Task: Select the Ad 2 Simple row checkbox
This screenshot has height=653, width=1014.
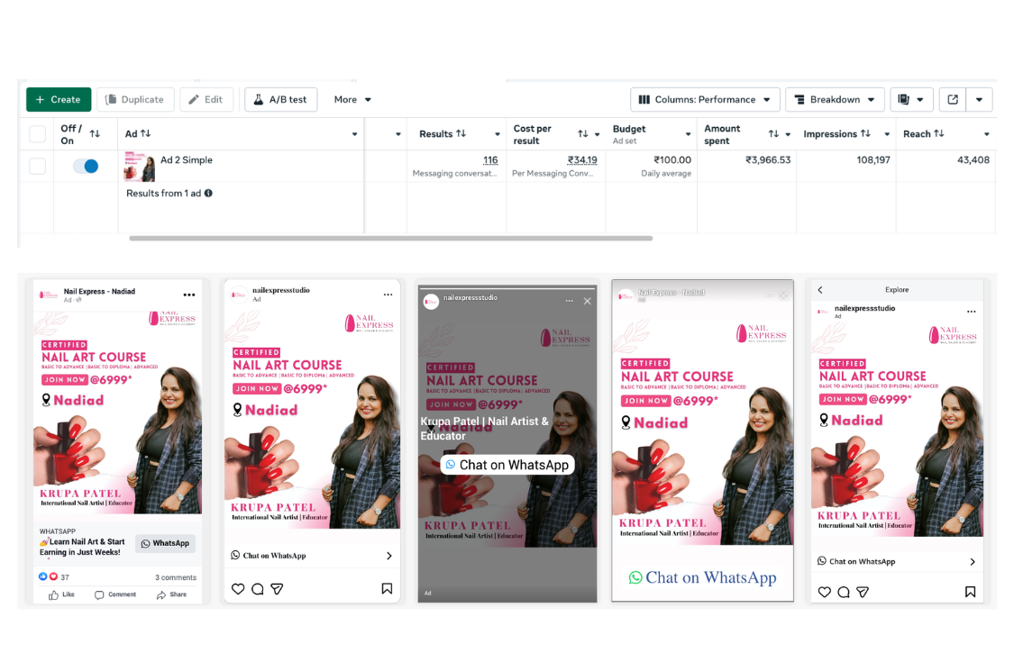Action: [38, 166]
